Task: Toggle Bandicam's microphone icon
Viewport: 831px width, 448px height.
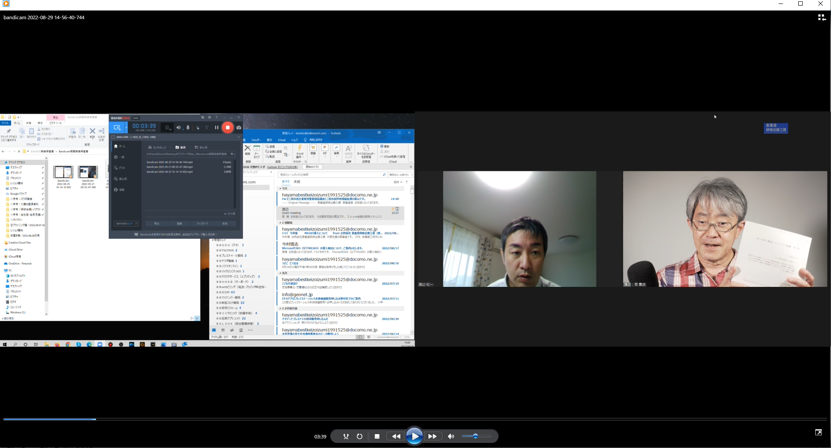Action: (x=188, y=128)
